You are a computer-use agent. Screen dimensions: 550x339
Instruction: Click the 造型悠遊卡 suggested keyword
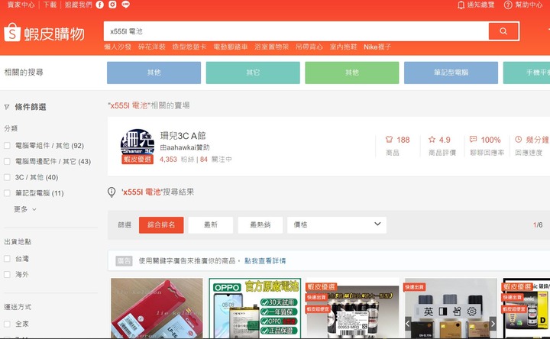pyautogui.click(x=189, y=47)
